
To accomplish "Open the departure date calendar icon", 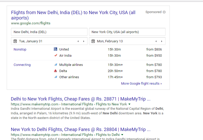I will [x=15, y=41].
